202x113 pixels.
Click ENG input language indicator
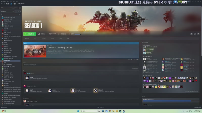pyautogui.click(x=187, y=111)
